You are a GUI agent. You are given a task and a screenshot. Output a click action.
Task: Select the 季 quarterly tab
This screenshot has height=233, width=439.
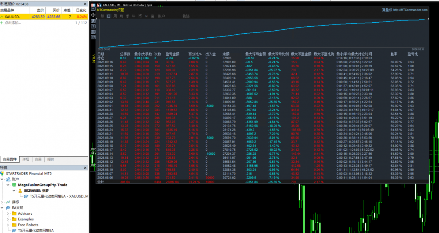pos(127,16)
